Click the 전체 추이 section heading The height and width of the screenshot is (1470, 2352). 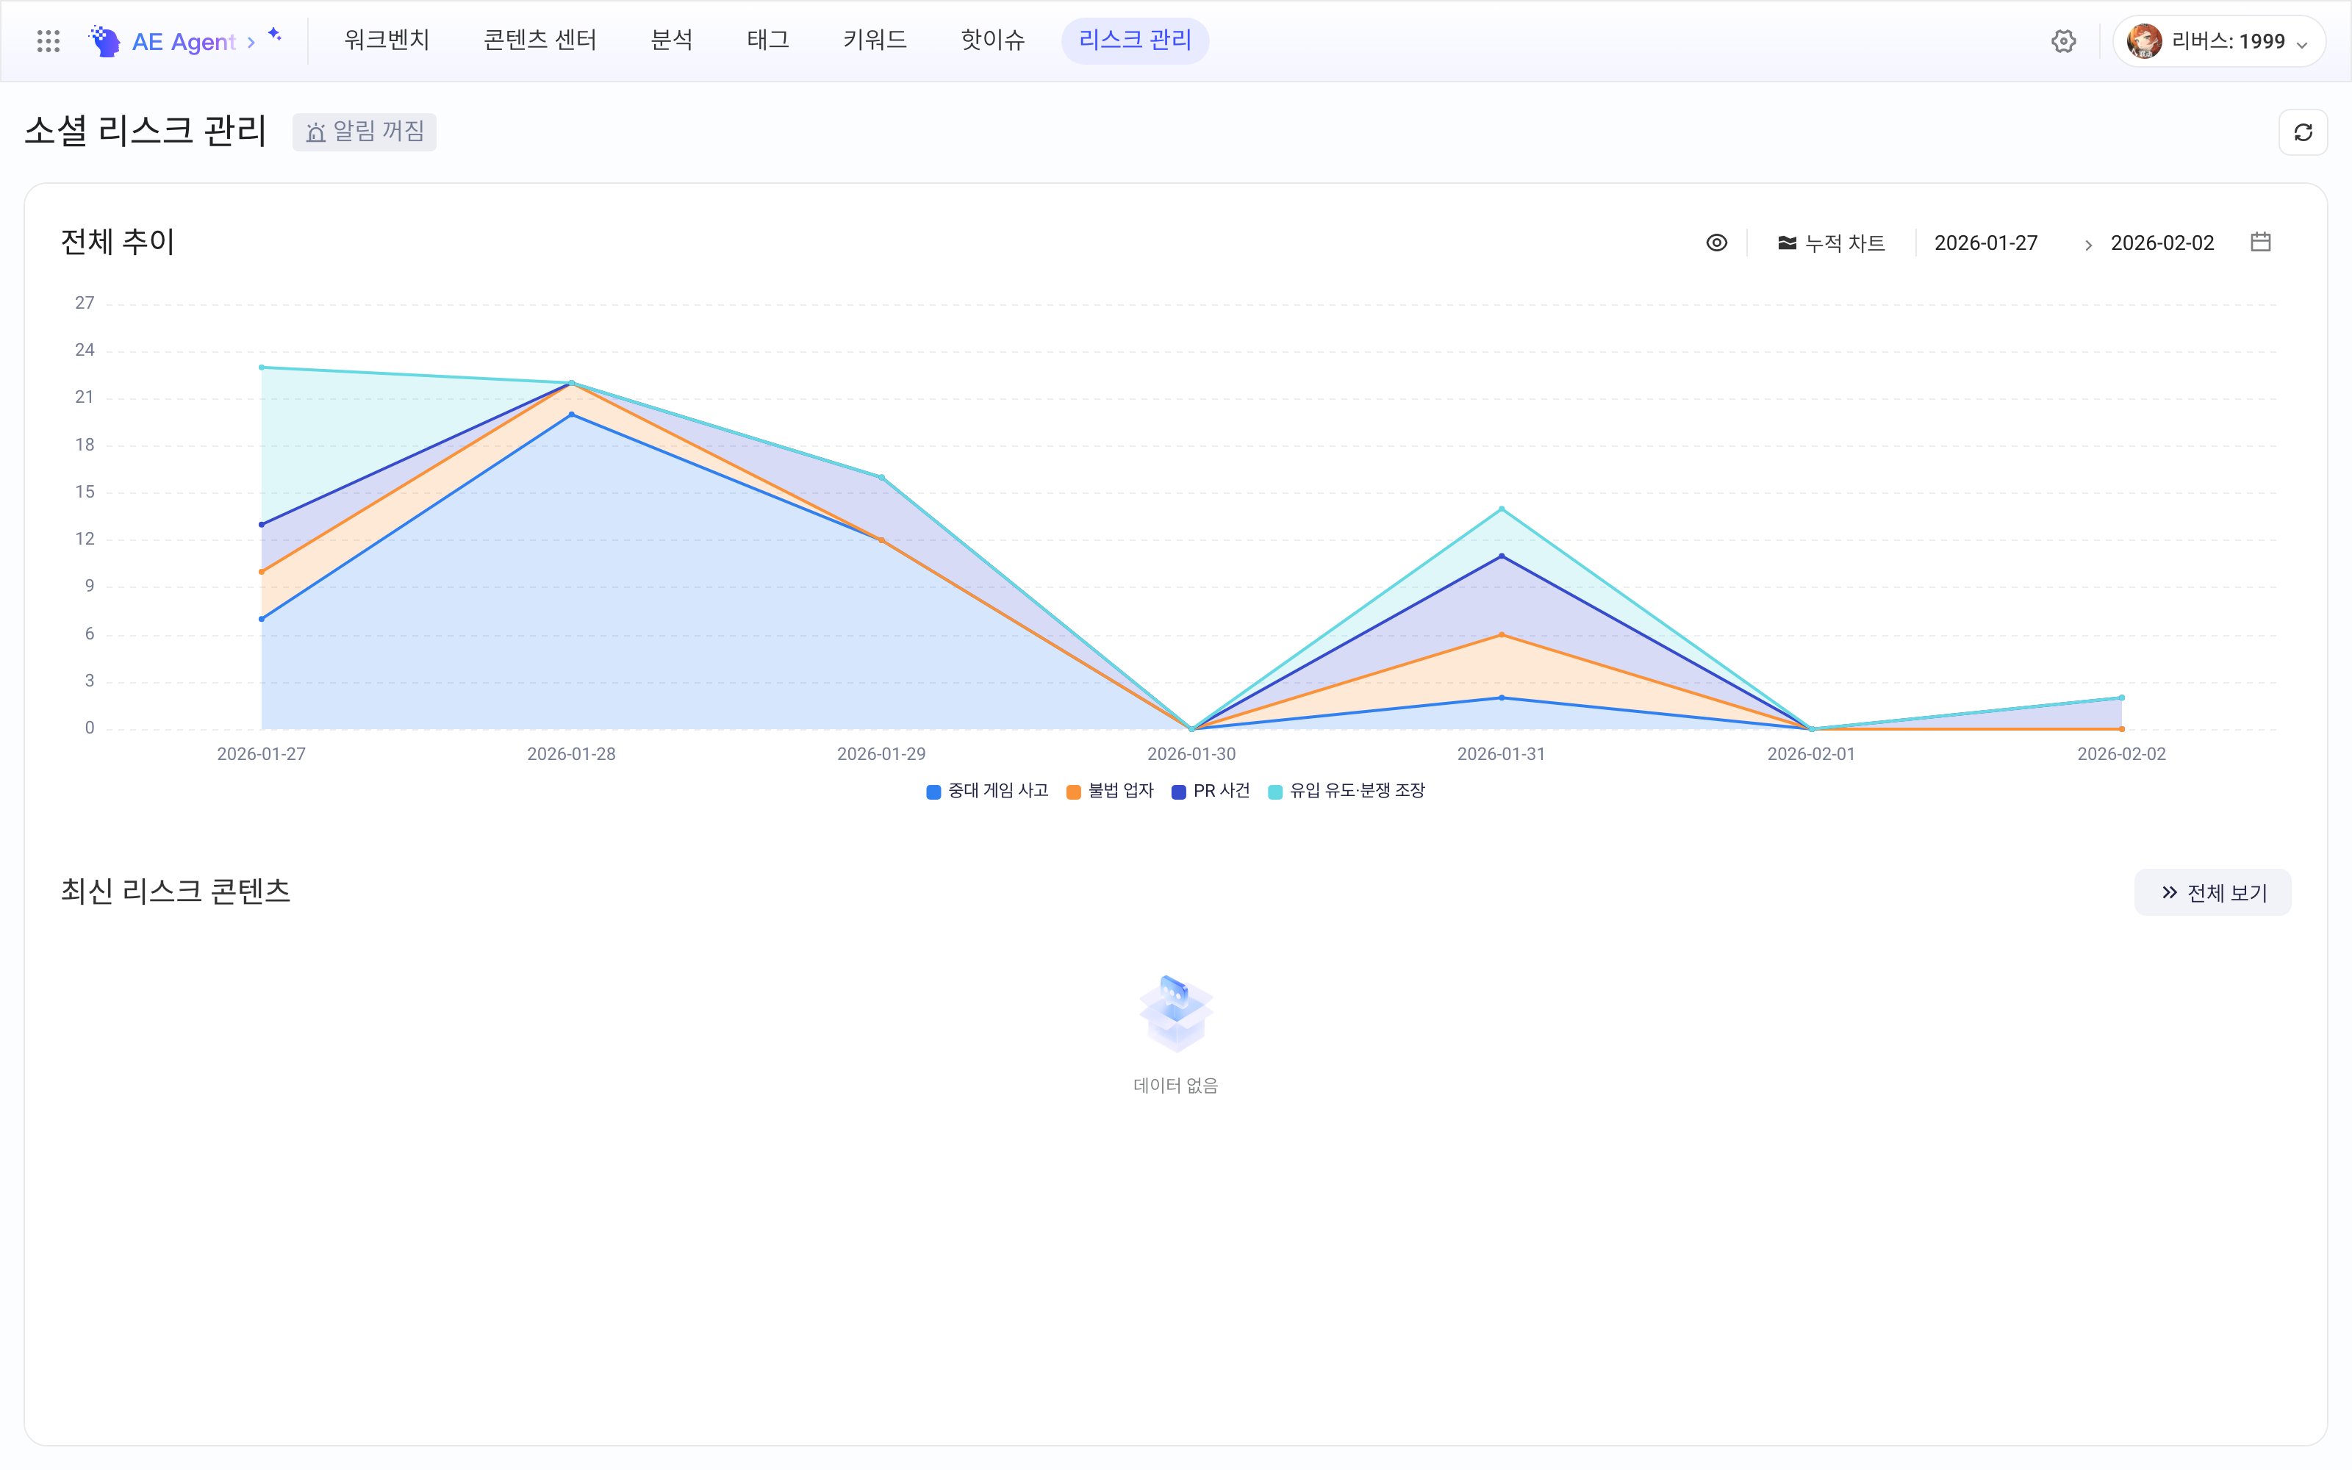[118, 241]
